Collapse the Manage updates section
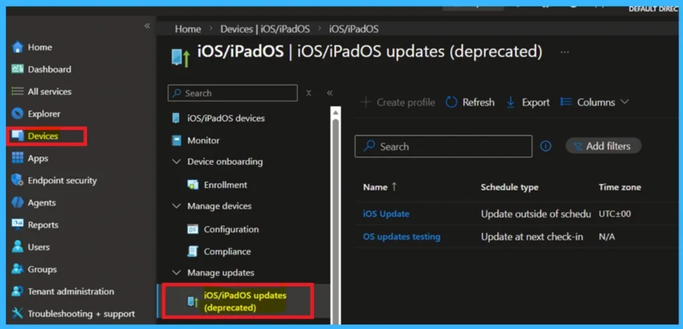The width and height of the screenshot is (683, 329). [176, 272]
